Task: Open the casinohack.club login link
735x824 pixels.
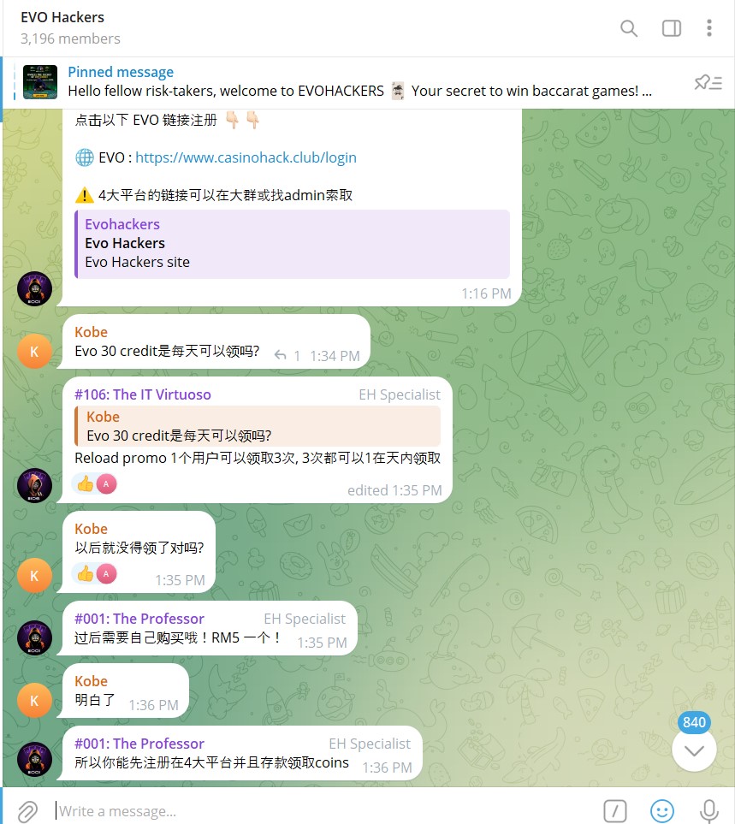Action: tap(246, 157)
